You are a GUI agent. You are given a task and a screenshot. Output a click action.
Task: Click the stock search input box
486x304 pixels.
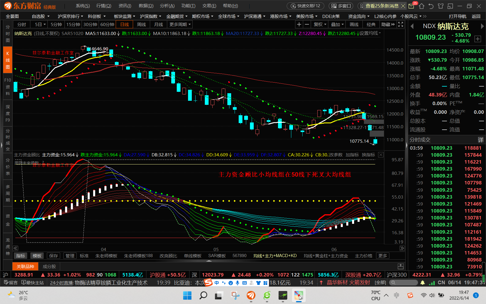point(403,283)
